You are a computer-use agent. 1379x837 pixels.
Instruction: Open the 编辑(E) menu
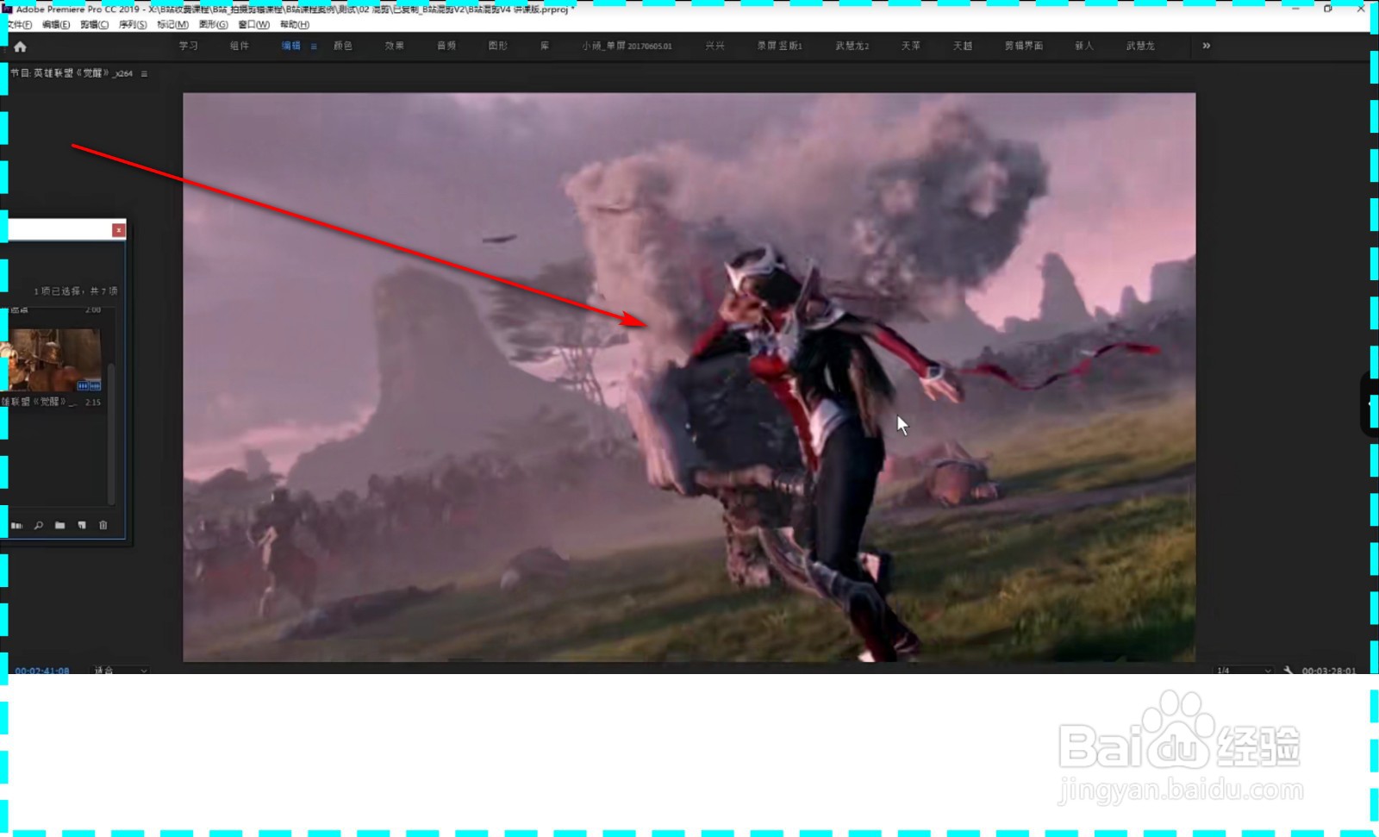[x=56, y=24]
